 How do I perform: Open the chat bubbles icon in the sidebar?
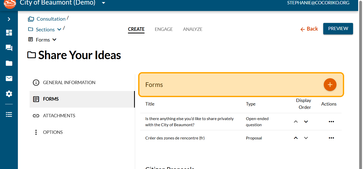coord(9,48)
